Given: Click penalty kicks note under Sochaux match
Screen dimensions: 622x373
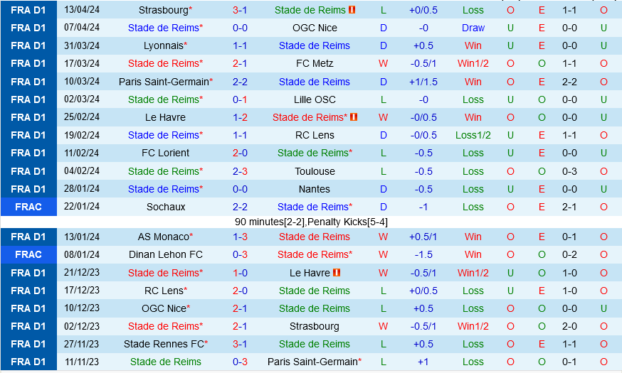Looking at the screenshot, I should tap(311, 222).
